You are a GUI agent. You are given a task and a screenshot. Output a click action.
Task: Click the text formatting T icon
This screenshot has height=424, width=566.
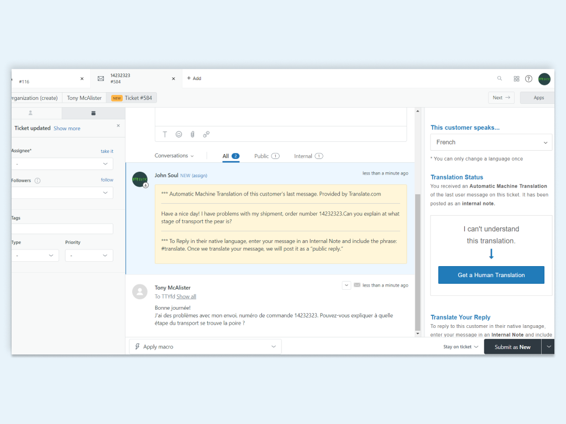[165, 134]
